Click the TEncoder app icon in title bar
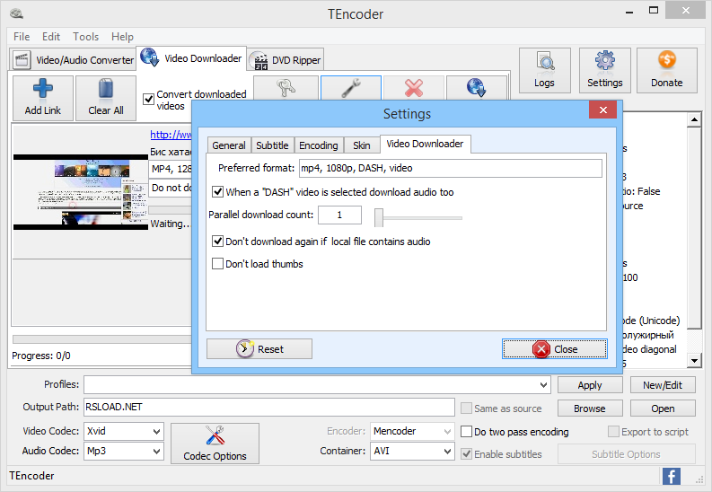Screen dimensions: 712x492 click(x=16, y=14)
